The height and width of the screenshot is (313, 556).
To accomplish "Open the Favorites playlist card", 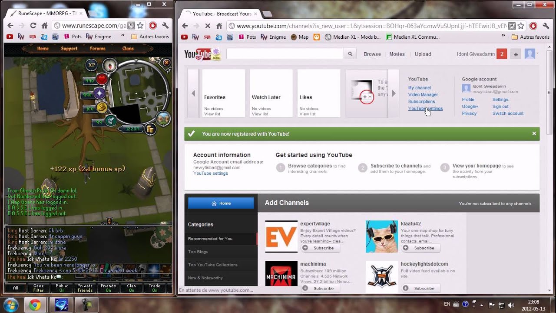I will click(224, 93).
